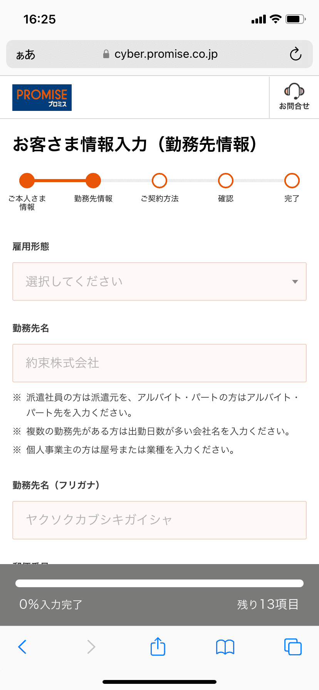Tap the ご本人さま情報 step circle
This screenshot has height=690, width=319.
tap(27, 180)
